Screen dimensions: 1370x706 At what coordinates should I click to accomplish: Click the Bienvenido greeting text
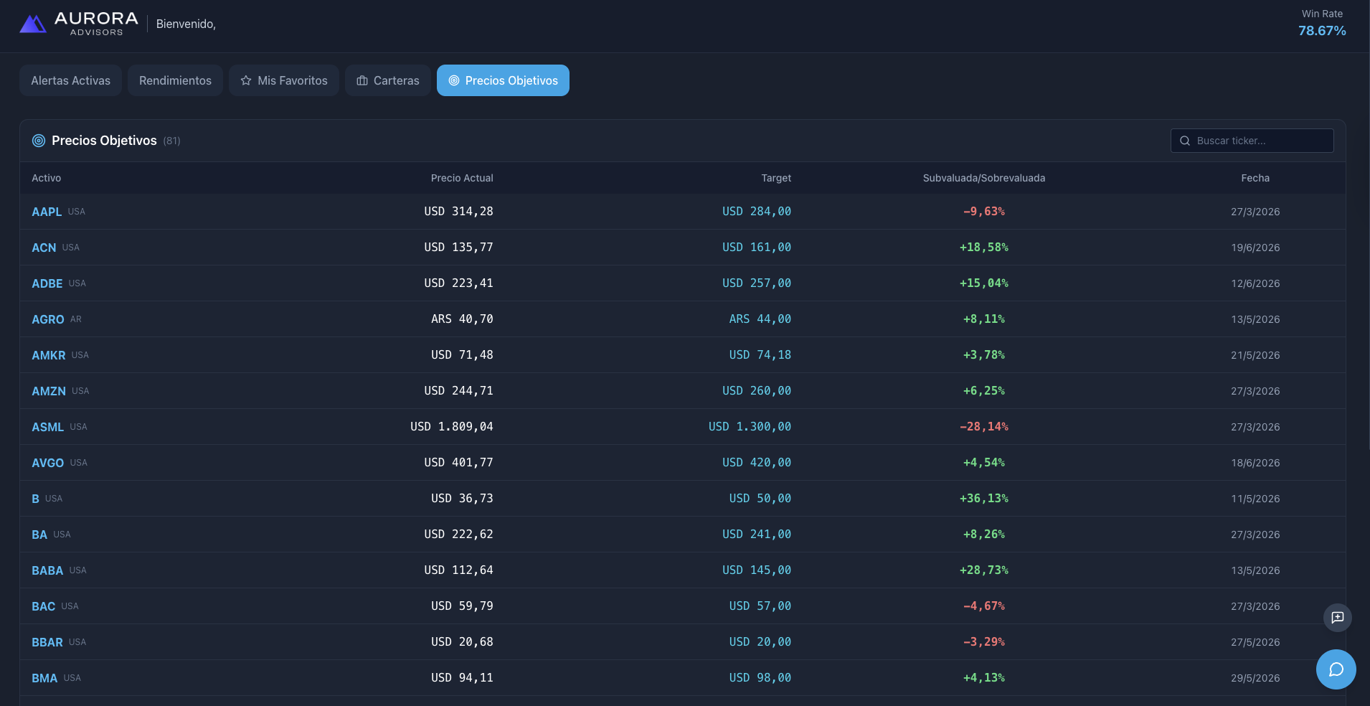point(186,24)
